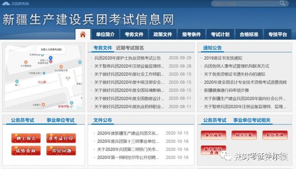The image size is (296, 169).
Task: Switch to the 近期考试报名 tab
Action: pyautogui.click(x=130, y=48)
